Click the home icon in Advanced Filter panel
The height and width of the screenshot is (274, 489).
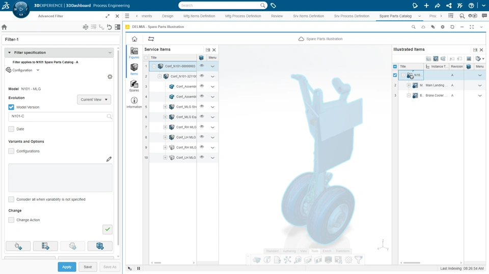pyautogui.click(x=5, y=27)
